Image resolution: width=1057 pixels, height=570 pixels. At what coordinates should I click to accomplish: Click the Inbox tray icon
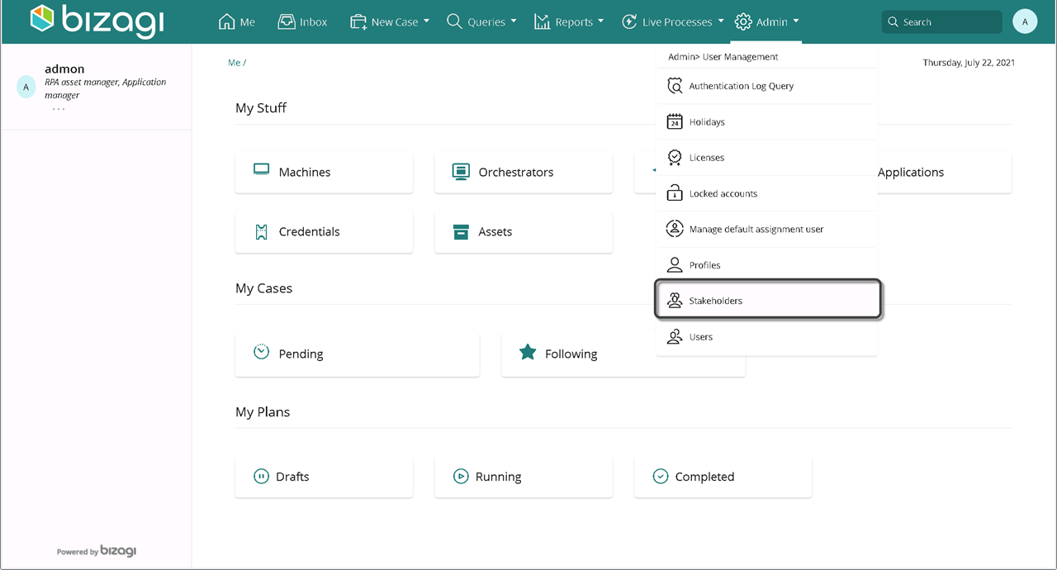pos(287,21)
